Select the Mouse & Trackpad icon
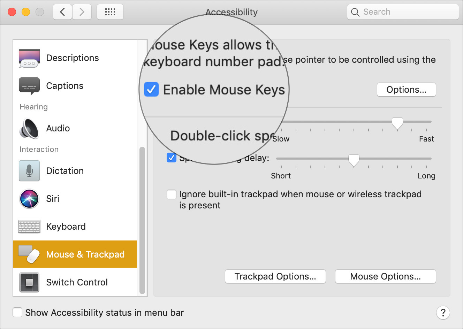This screenshot has height=329, width=463. coord(29,254)
